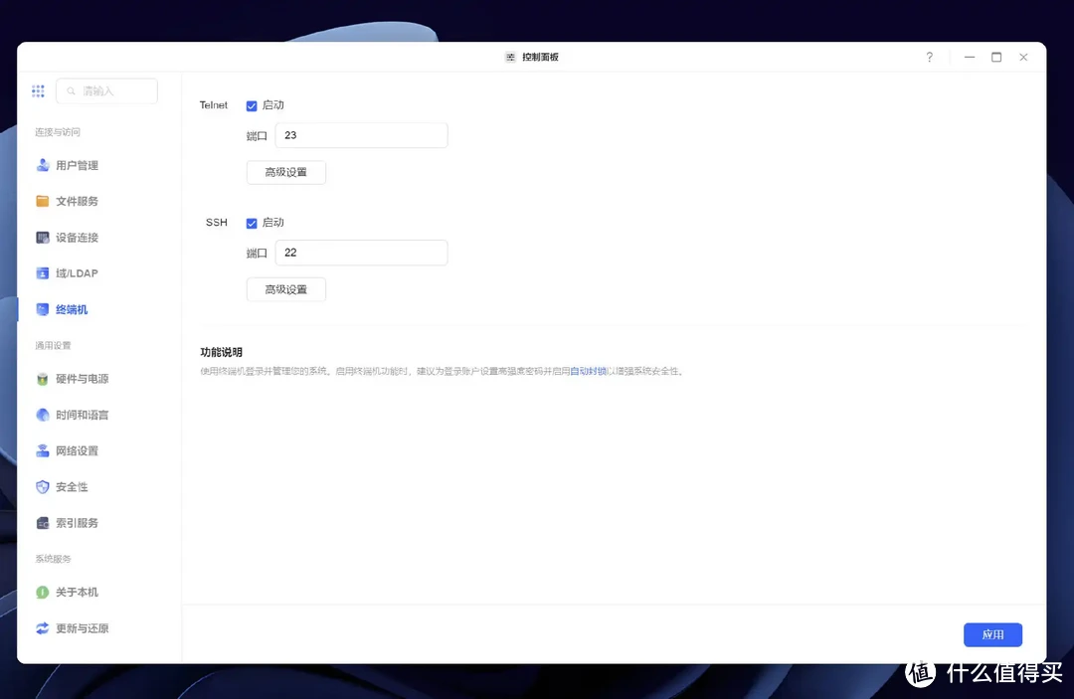Open SSH 高级设置 advanced settings
The height and width of the screenshot is (699, 1074).
pos(285,288)
